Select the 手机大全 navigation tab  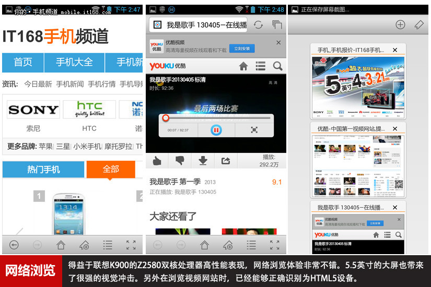coord(74,62)
